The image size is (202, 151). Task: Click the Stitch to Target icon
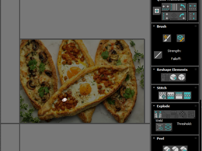162,96
